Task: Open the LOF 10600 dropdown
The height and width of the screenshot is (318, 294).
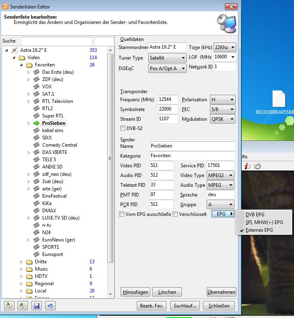Action: (233, 57)
